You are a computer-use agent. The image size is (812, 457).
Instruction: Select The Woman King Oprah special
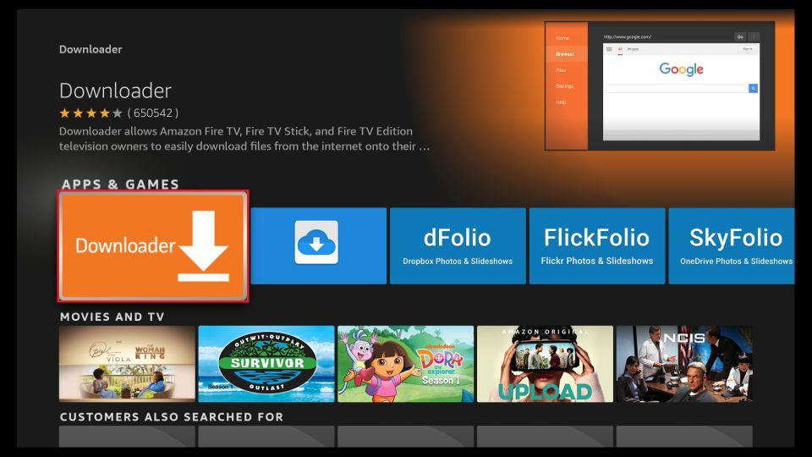[x=127, y=364]
